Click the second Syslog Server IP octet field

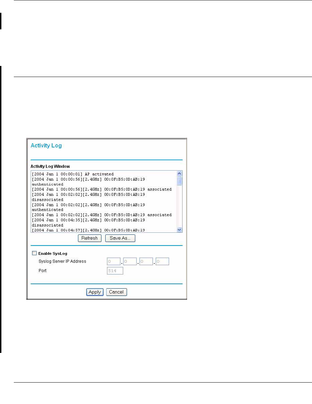click(130, 261)
